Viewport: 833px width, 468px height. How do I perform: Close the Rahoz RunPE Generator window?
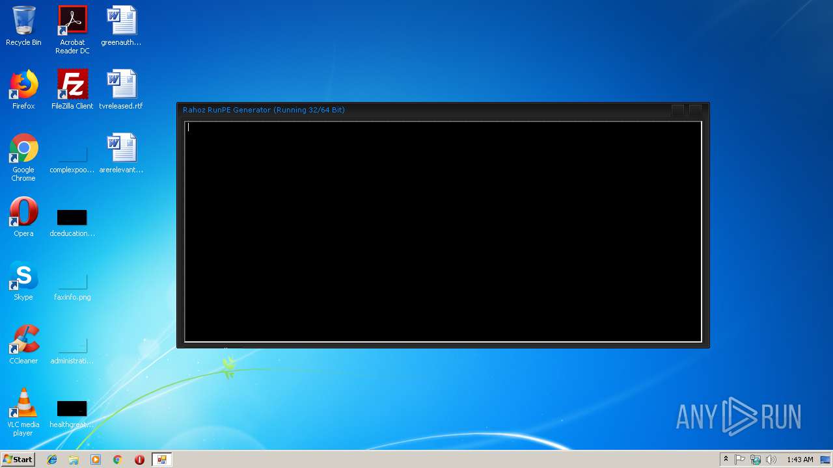pyautogui.click(x=695, y=110)
